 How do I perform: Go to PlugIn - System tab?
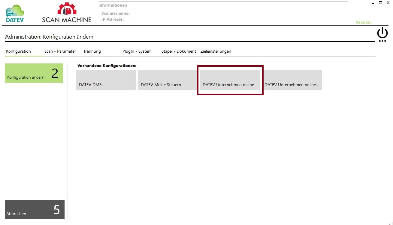(x=137, y=51)
